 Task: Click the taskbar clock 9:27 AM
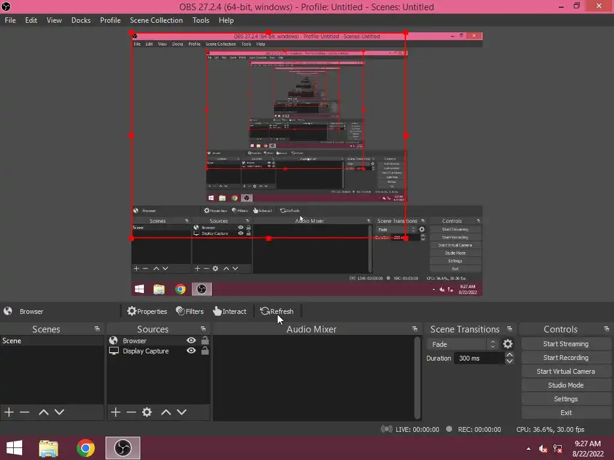(588, 444)
